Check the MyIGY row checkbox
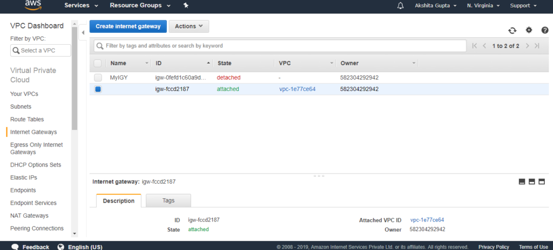This screenshot has width=553, height=250. [98, 78]
